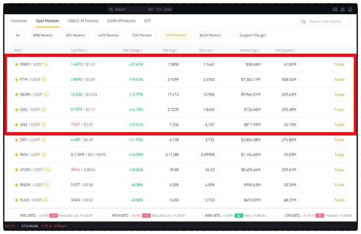This screenshot has width=361, height=234.
Task: Trade the NEAR / USDT pair
Action: tap(339, 95)
